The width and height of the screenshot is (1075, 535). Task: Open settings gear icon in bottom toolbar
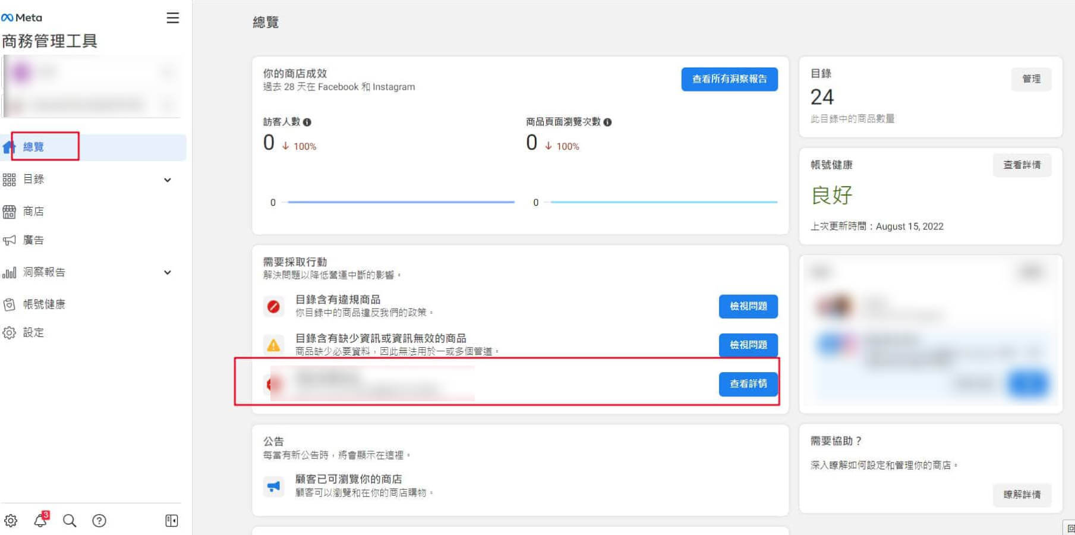coord(11,521)
